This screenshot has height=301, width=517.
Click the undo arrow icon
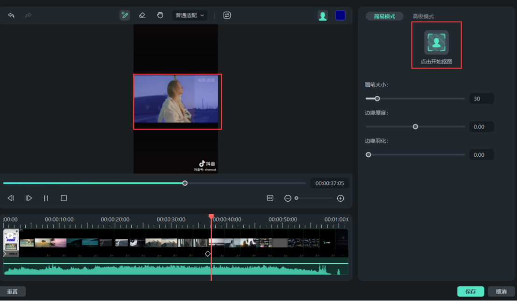(x=11, y=15)
